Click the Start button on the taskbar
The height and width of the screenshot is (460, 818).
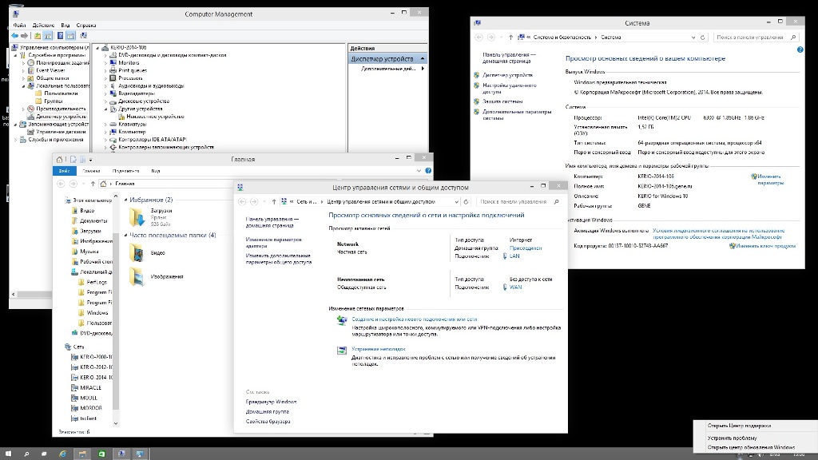tap(9, 453)
